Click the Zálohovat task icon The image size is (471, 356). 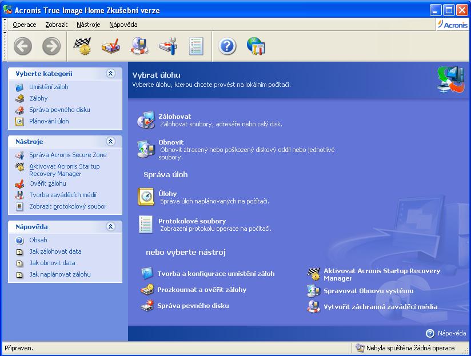[x=146, y=120]
